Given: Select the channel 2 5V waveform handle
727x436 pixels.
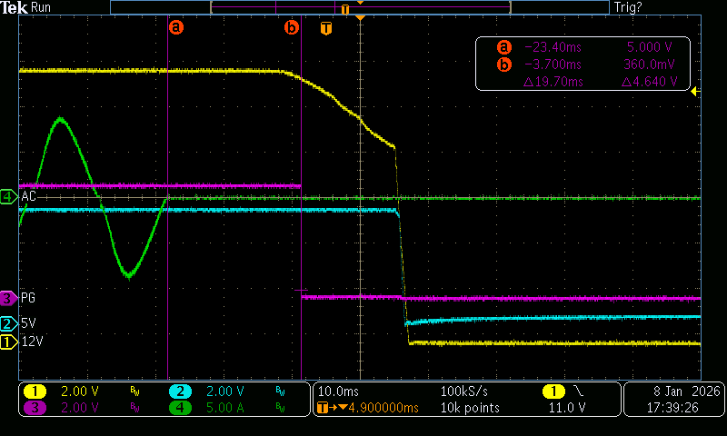Looking at the screenshot, I should tap(7, 323).
